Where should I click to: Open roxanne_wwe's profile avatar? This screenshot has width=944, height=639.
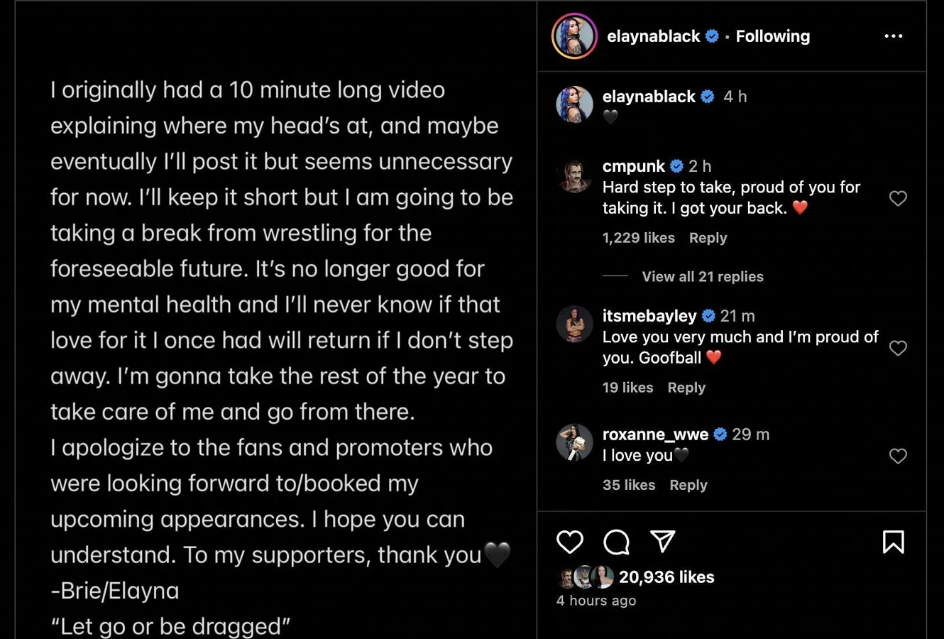pyautogui.click(x=574, y=442)
